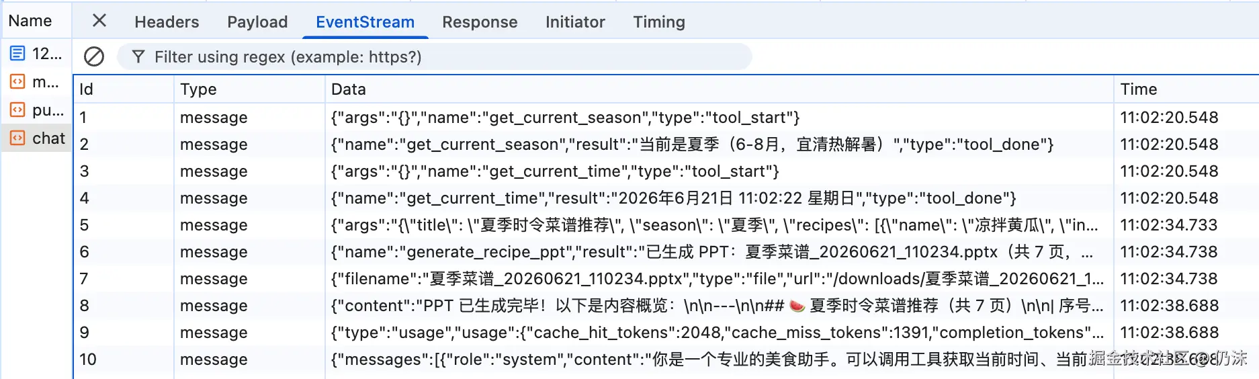This screenshot has height=379, width=1259.
Task: Clear the event stream messages
Action: point(94,56)
